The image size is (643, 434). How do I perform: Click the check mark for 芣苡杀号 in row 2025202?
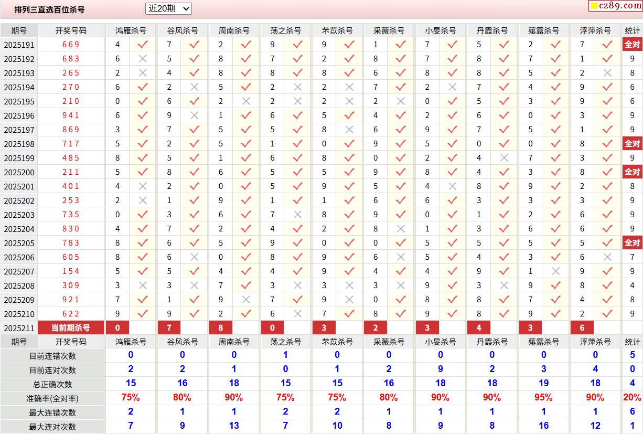[x=349, y=200]
